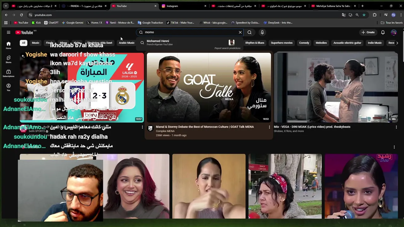Viewport: 404px width, 227px height.
Task: Open Subscriptions in the sidebar
Action: [x=9, y=73]
